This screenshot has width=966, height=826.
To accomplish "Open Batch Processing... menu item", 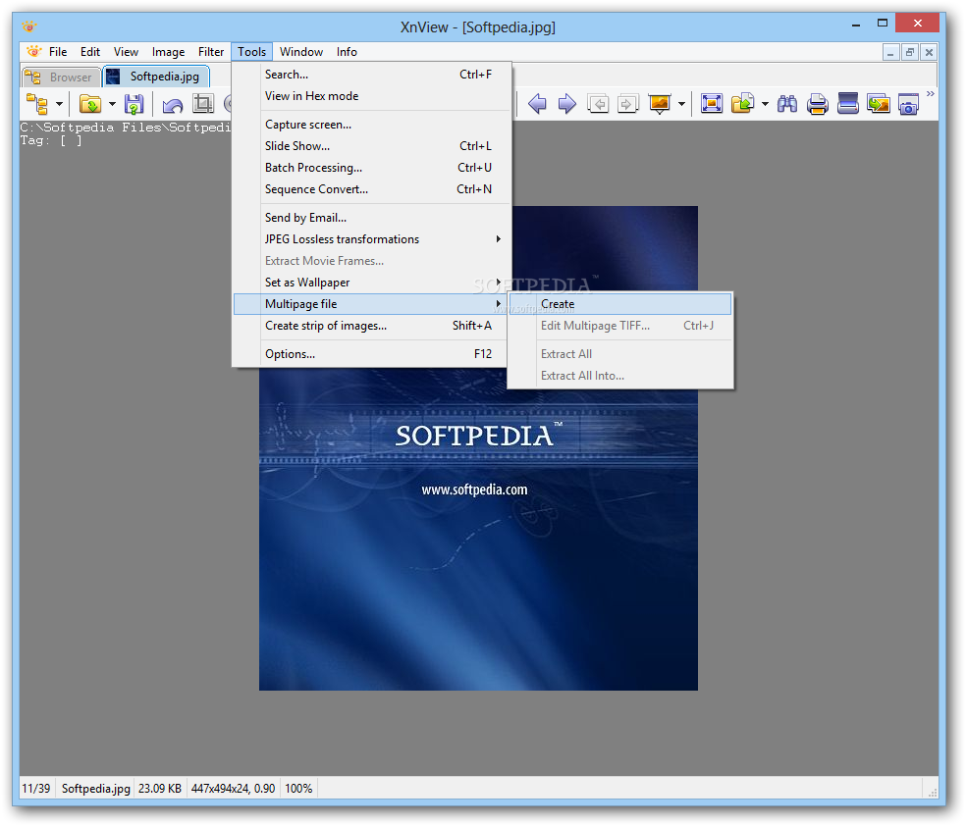I will [372, 168].
